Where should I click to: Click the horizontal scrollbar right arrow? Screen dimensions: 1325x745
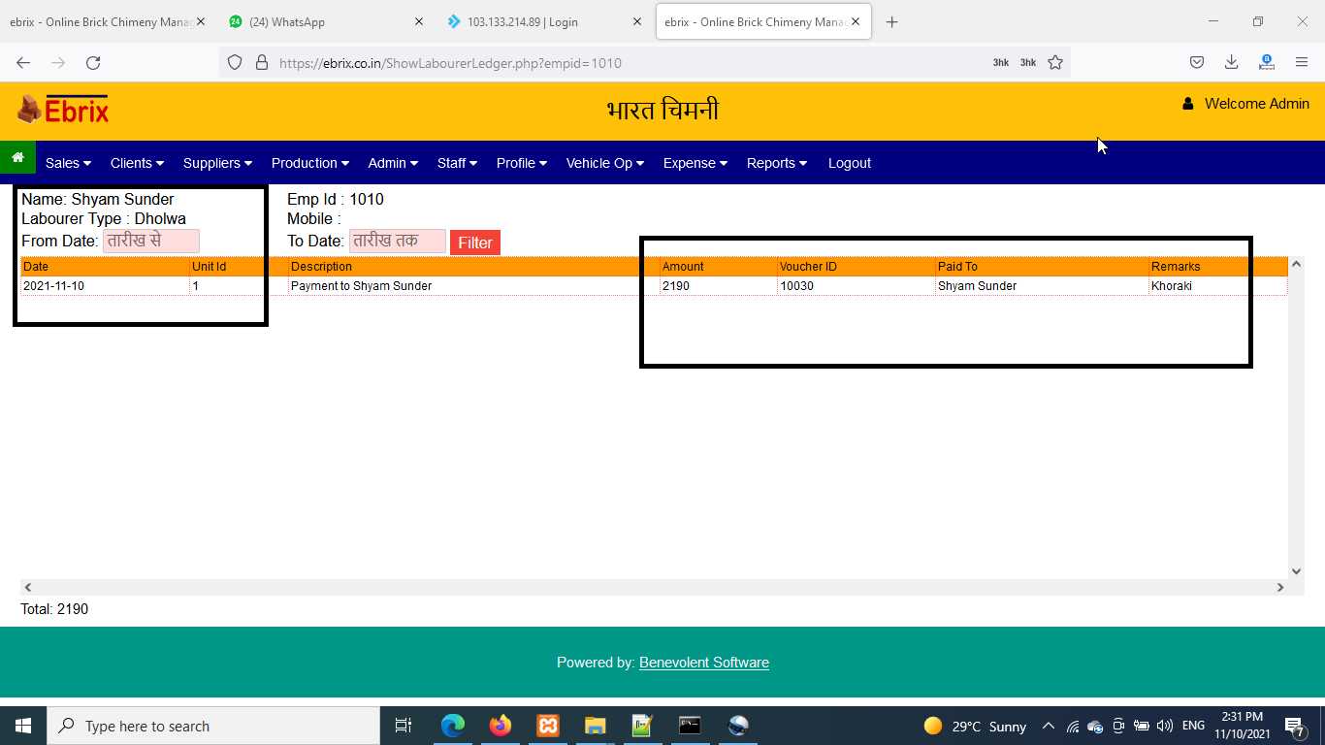point(1280,587)
